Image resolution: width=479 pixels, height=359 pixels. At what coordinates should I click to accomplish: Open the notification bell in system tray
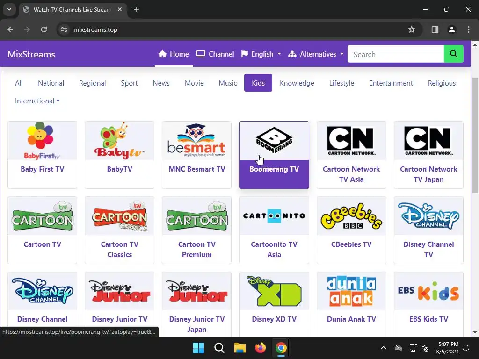tap(466, 348)
